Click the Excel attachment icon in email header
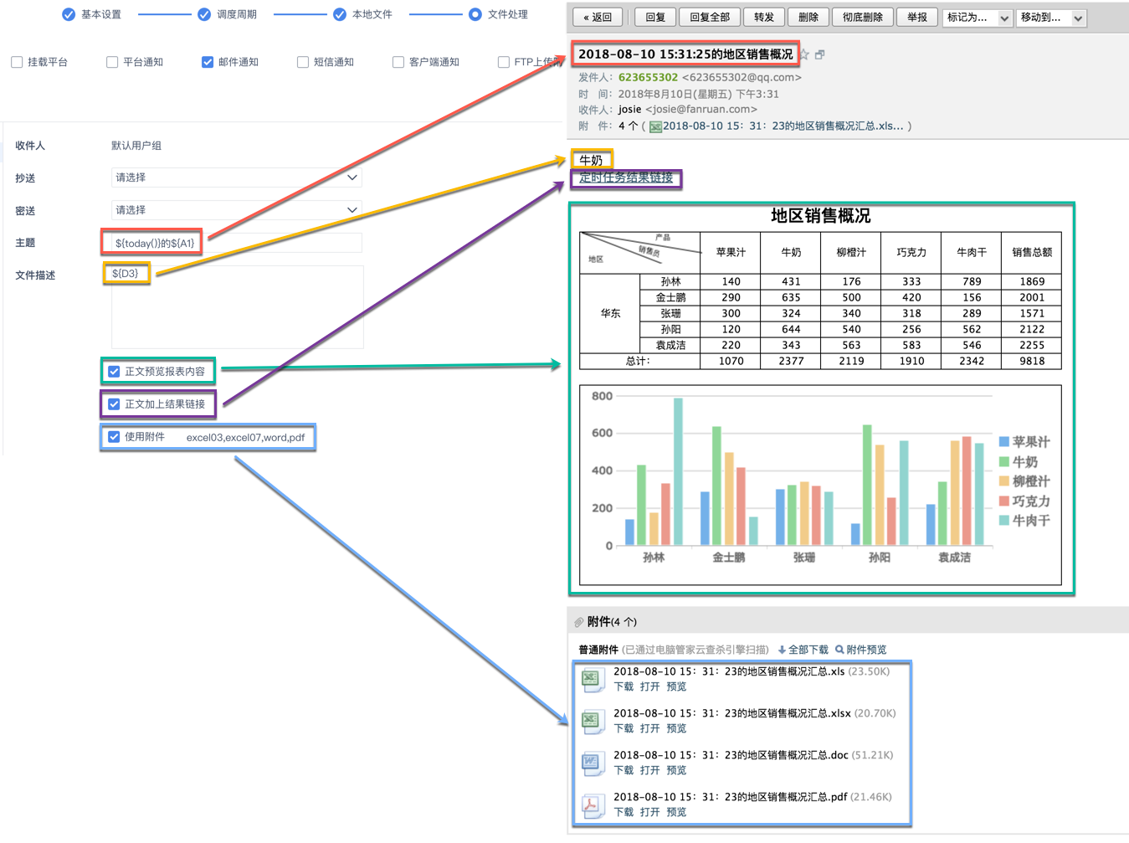Image resolution: width=1129 pixels, height=843 pixels. [655, 126]
